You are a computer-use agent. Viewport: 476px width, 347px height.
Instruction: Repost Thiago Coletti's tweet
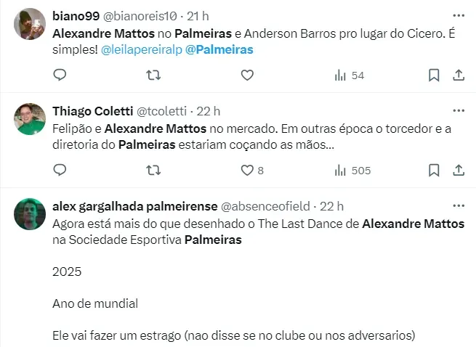point(153,171)
